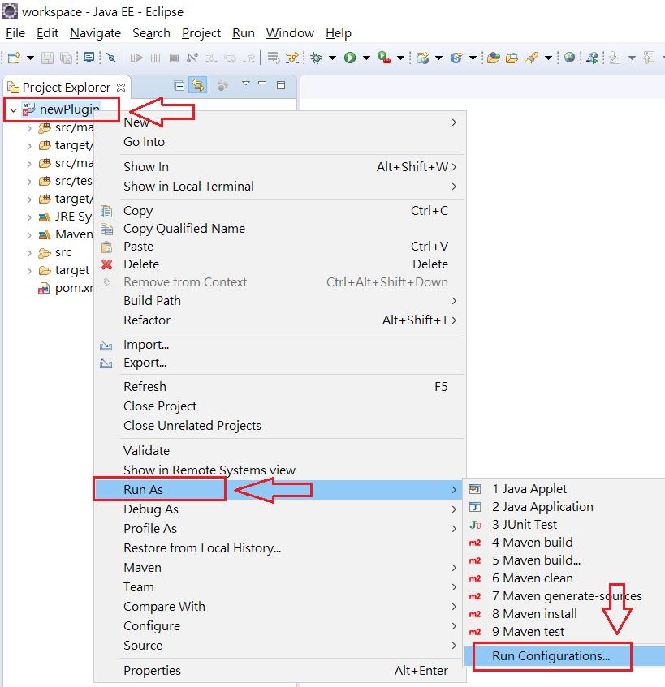Screen dimensions: 665x687
Task: Click the Save All toolbar icon
Action: [x=66, y=58]
